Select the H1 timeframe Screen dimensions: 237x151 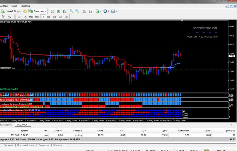[x=43, y=17]
